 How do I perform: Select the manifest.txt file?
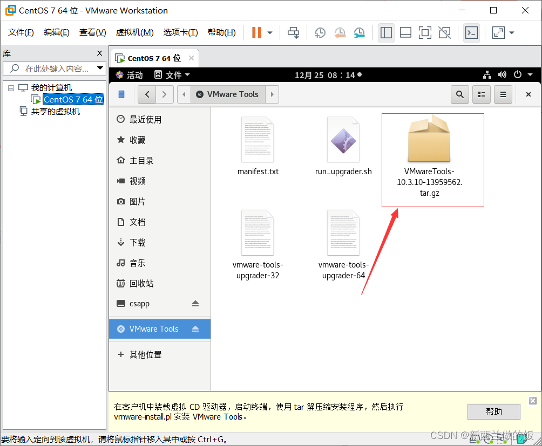pos(258,146)
